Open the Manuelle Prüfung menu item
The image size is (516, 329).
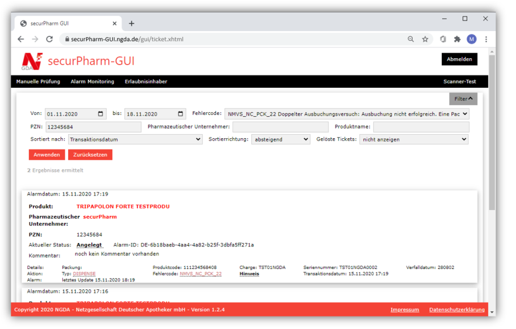38,82
